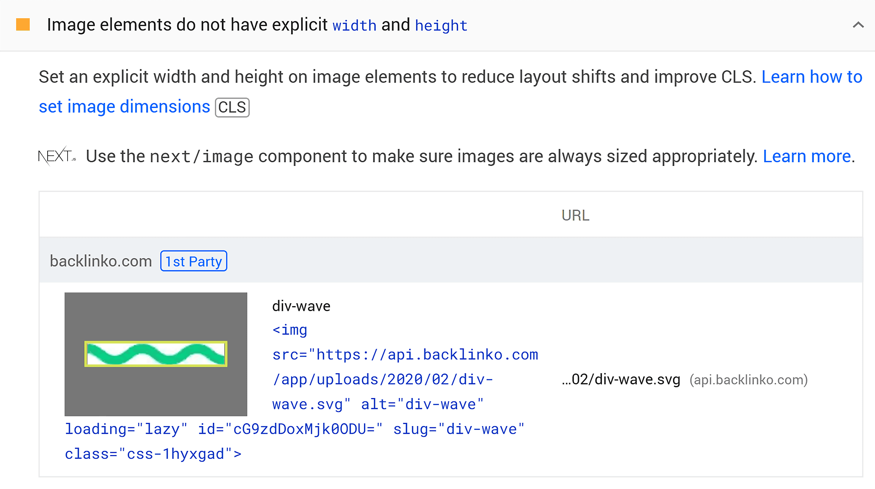Click the 'div-wave' element name
This screenshot has width=875, height=489.
(x=301, y=306)
